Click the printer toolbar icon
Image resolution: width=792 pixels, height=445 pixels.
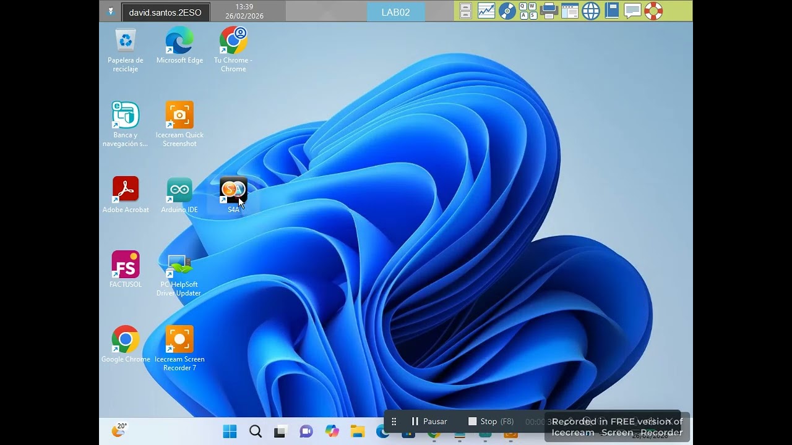[x=549, y=11]
